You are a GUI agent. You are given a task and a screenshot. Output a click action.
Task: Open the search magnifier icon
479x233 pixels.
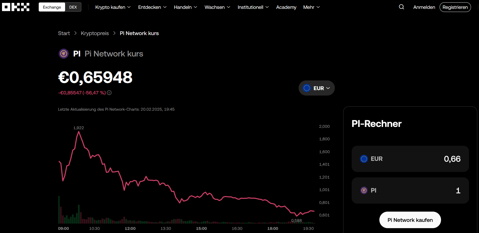(x=401, y=7)
